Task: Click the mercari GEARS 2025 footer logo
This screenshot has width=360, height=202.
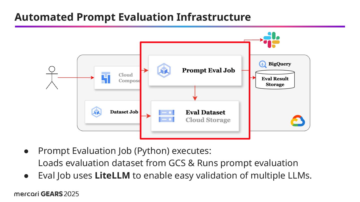Action: [46, 194]
